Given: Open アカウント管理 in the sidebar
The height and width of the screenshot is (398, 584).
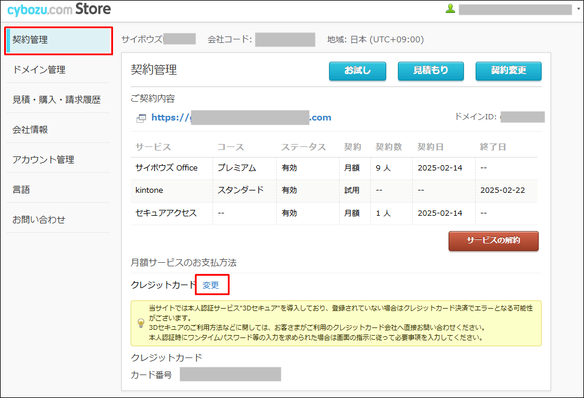Looking at the screenshot, I should [58, 160].
